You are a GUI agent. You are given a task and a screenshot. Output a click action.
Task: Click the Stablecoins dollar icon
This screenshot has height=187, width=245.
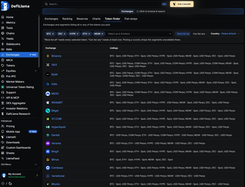(3, 44)
